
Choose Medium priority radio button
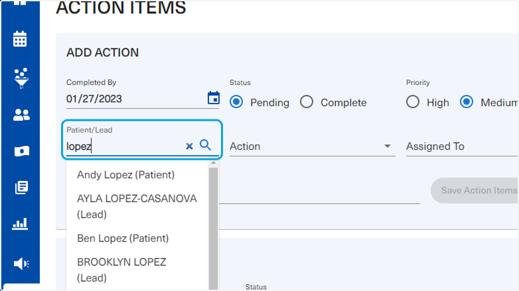[466, 102]
